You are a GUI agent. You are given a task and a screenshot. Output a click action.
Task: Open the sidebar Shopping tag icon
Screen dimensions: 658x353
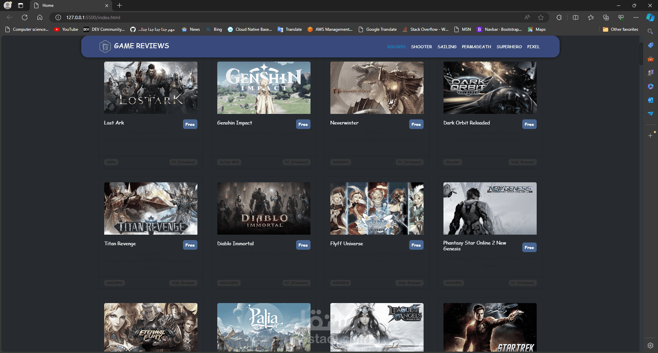tap(650, 45)
